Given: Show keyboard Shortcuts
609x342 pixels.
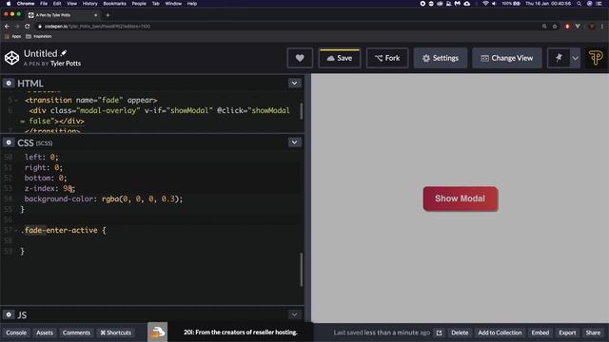Looking at the screenshot, I should [116, 332].
